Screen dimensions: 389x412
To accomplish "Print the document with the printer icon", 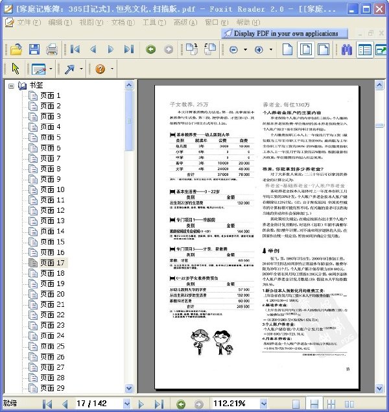I will pyautogui.click(x=52, y=49).
